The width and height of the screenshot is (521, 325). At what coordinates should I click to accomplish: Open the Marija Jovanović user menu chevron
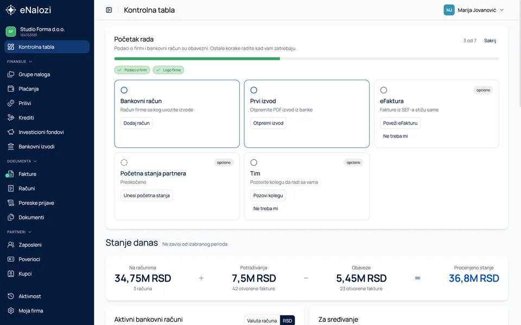click(x=501, y=10)
